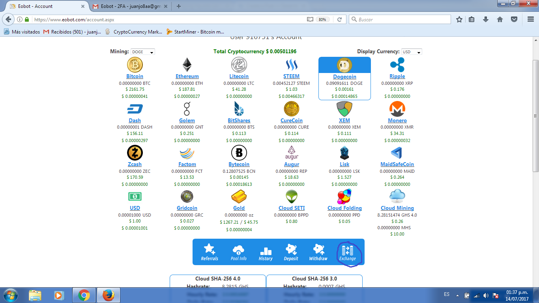This screenshot has height=303, width=539.
Task: Open the Exchange coins button
Action: (348, 253)
